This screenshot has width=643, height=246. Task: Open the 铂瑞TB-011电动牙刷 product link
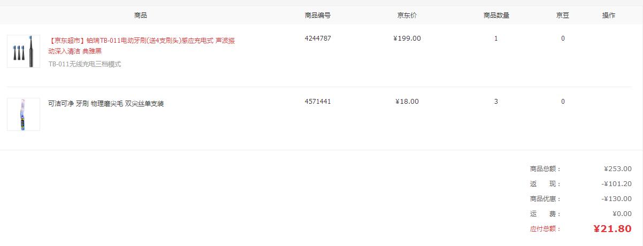click(141, 45)
